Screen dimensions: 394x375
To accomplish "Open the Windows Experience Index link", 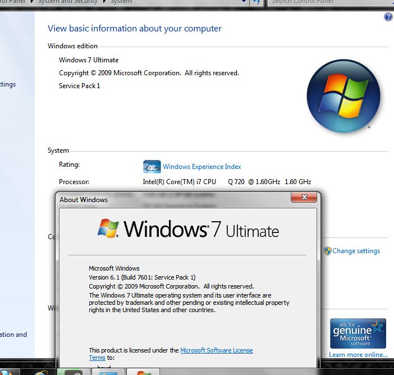I will [202, 167].
